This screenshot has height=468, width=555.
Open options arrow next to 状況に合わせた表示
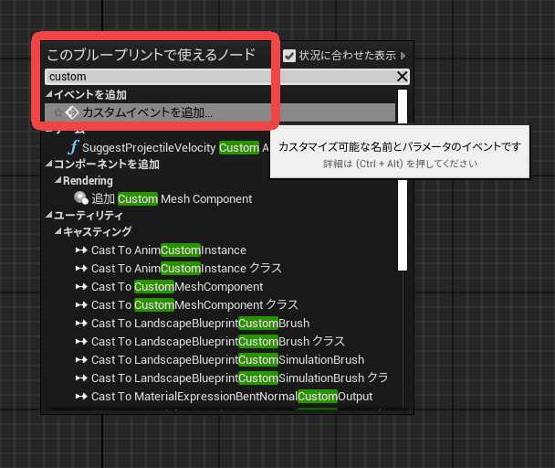tap(403, 56)
